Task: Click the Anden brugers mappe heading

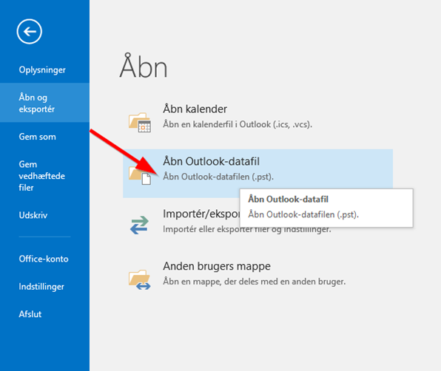Action: point(217,266)
